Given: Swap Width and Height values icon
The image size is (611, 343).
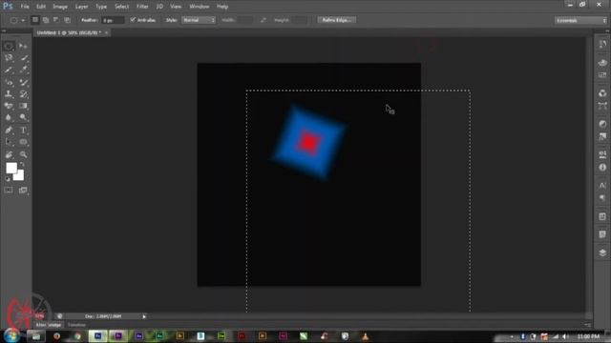Looking at the screenshot, I should click(263, 20).
